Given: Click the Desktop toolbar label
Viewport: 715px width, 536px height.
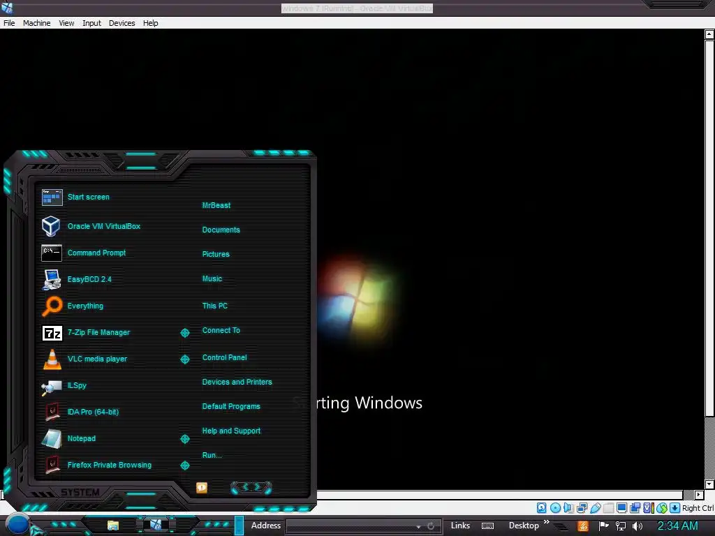Looking at the screenshot, I should click(x=524, y=526).
